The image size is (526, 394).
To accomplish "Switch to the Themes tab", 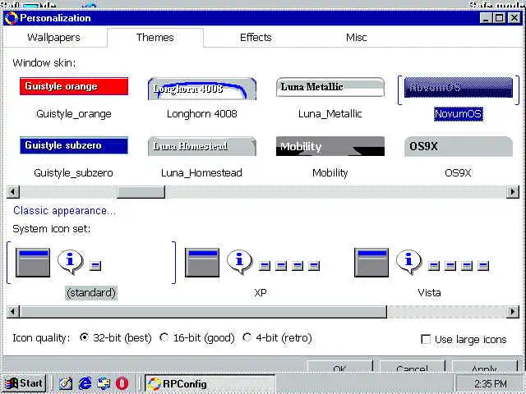I will pyautogui.click(x=155, y=37).
